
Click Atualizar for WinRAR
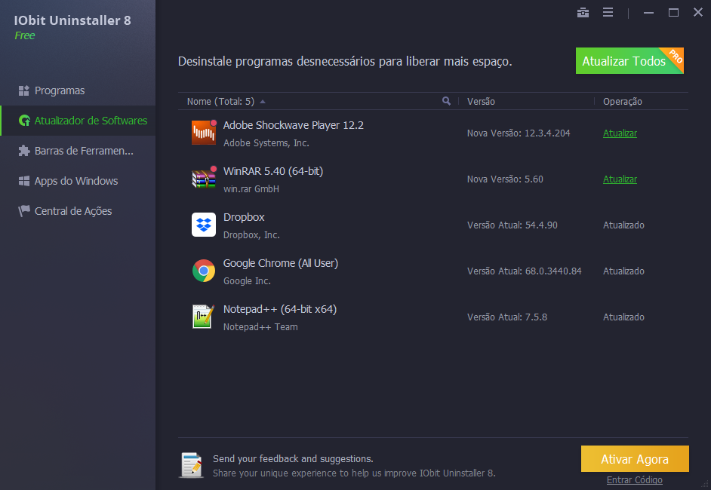point(620,179)
